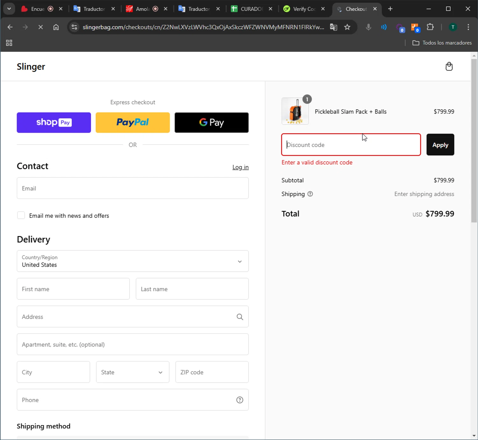The height and width of the screenshot is (440, 478).
Task: Click the orange extension with 0 badge
Action: click(415, 28)
